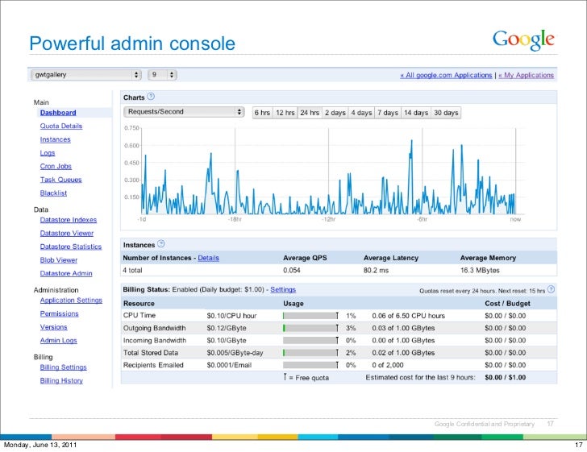Image resolution: width=587 pixels, height=452 pixels.
Task: Click the CPU Time usage bar
Action: pos(310,316)
